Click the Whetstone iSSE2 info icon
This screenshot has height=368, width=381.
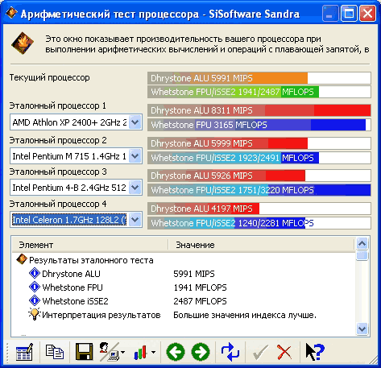(x=35, y=300)
